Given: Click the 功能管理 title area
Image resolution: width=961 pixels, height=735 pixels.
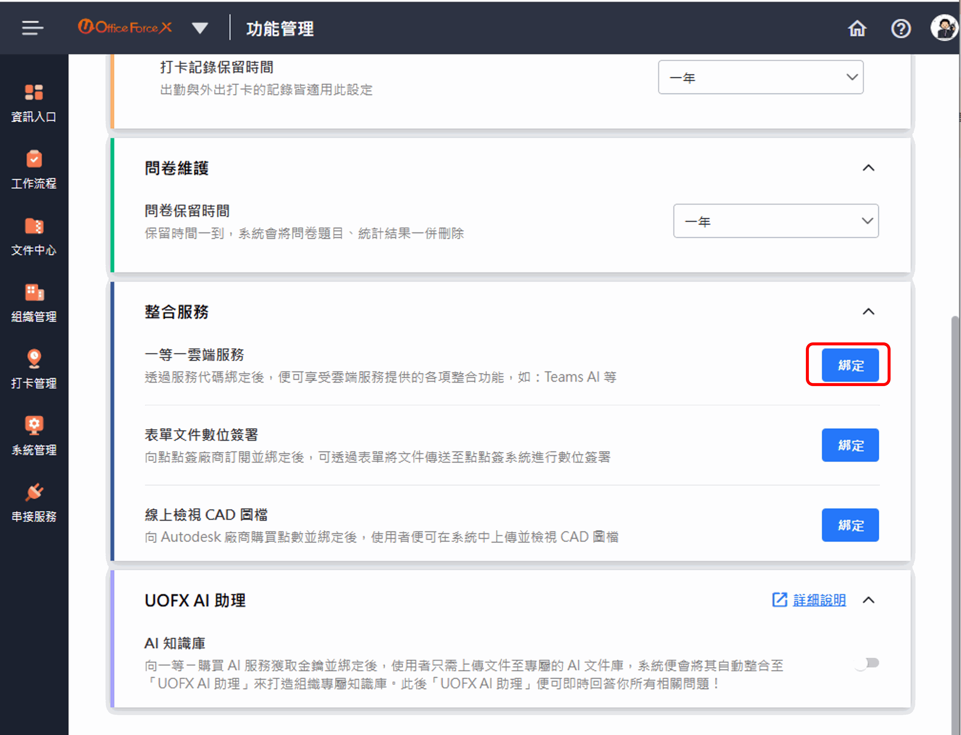Looking at the screenshot, I should pos(280,29).
